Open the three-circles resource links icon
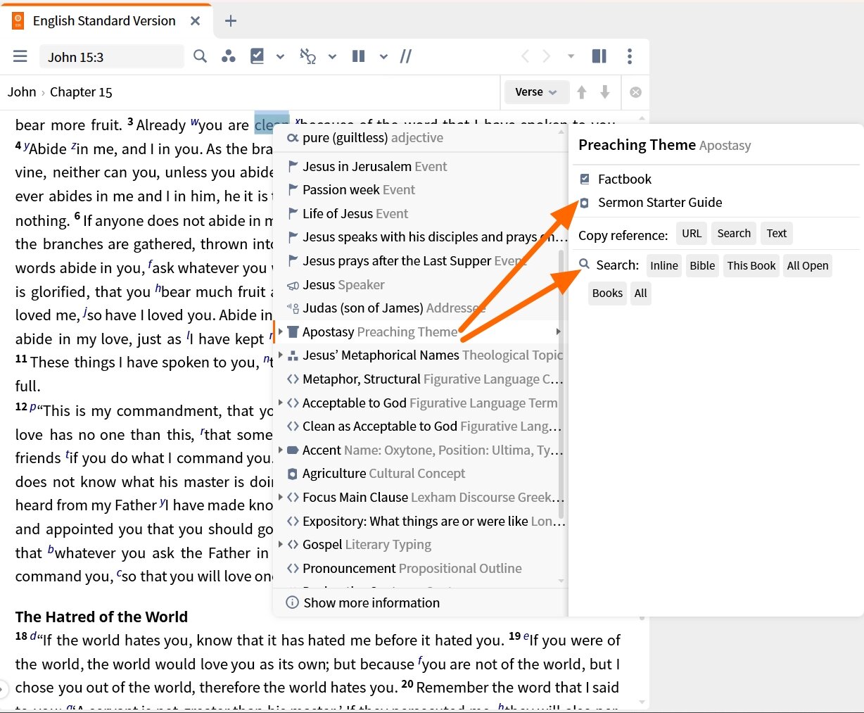 point(229,56)
